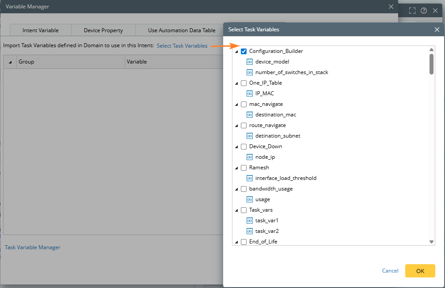445x288 pixels.
Task: Click the variable icon next to task_var1
Action: pos(249,221)
